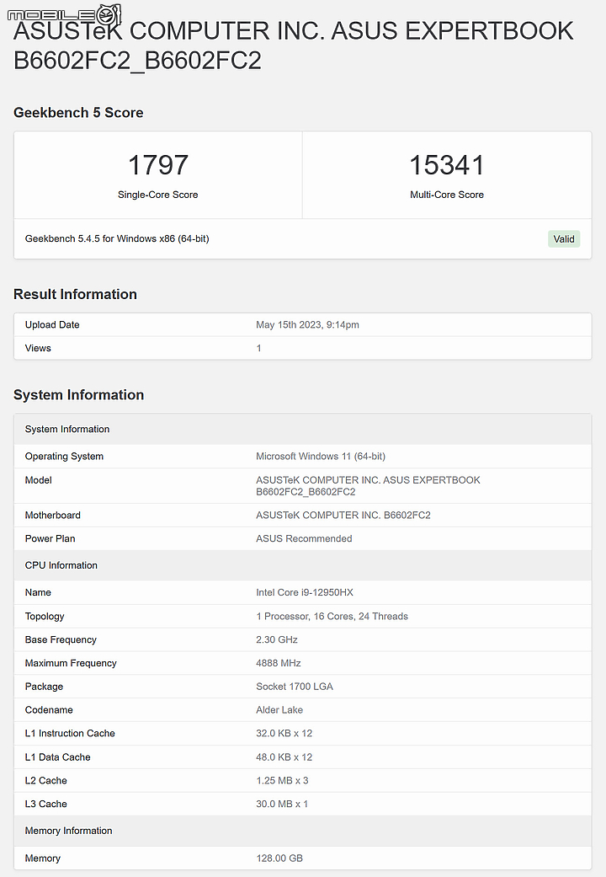The image size is (606, 877).
Task: Click the Memory Information header row
Action: click(x=302, y=832)
